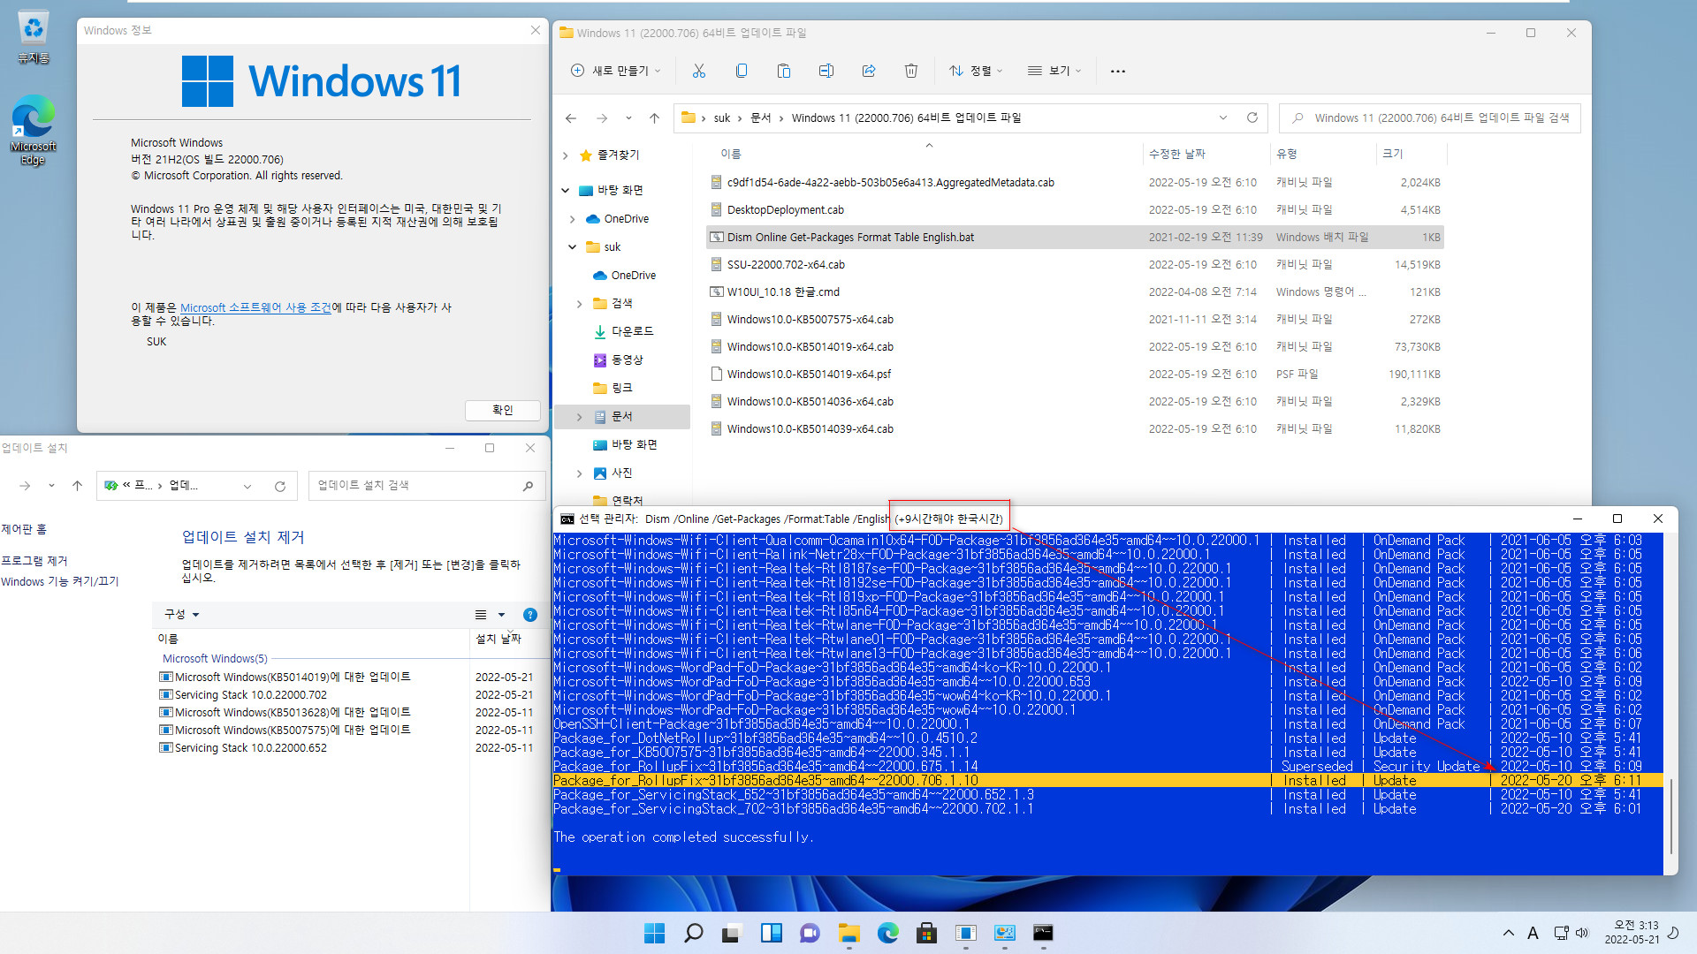Screen dimensions: 1697x954
Task: Open clock and date in taskbar
Action: 1632,933
